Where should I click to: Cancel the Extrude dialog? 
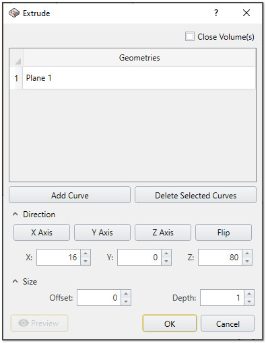point(228,323)
